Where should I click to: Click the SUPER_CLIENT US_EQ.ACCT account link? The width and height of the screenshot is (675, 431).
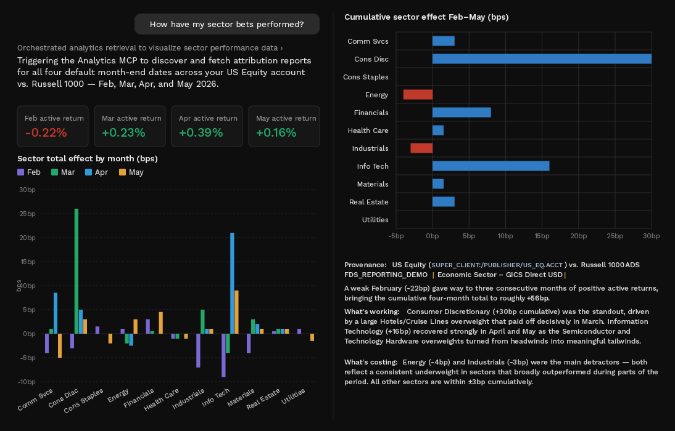pyautogui.click(x=497, y=265)
